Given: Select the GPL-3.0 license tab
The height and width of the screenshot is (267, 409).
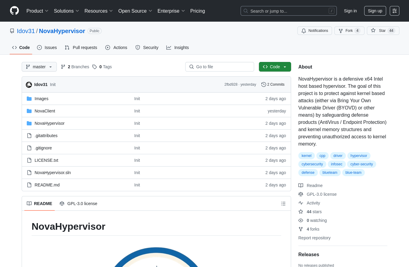Looking at the screenshot, I should pyautogui.click(x=78, y=204).
